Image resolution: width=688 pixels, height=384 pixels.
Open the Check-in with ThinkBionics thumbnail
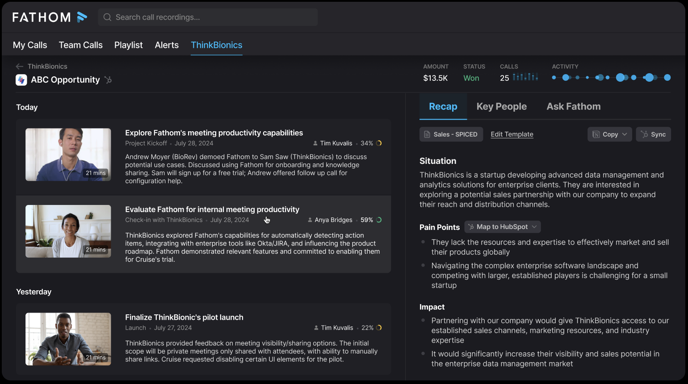(68, 231)
